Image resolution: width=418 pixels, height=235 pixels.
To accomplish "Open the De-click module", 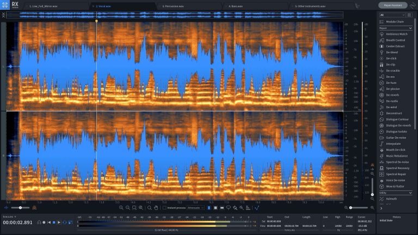I will (x=391, y=58).
